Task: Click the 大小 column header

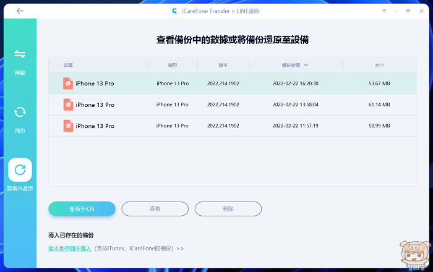Action: point(379,65)
